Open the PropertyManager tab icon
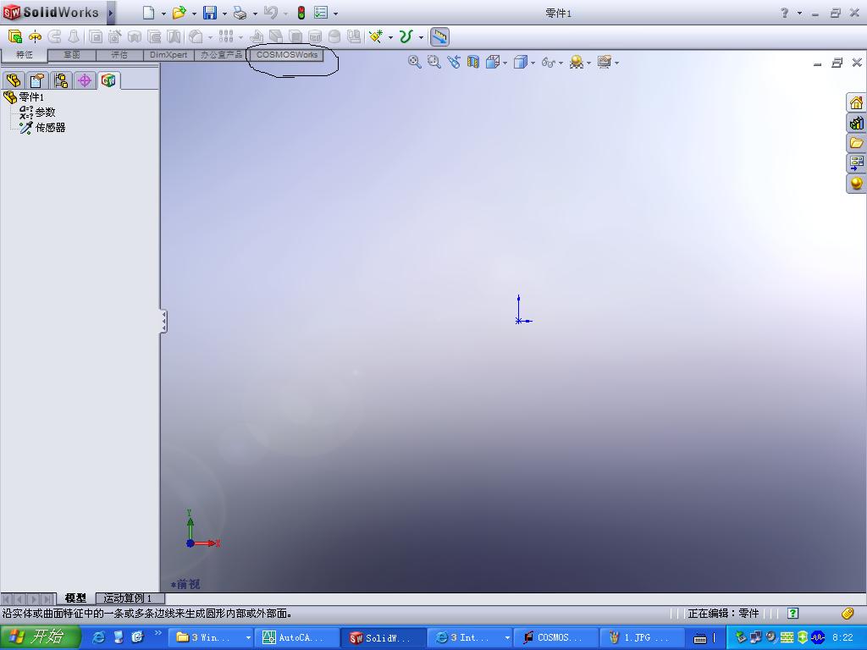The image size is (867, 650). pyautogui.click(x=37, y=80)
